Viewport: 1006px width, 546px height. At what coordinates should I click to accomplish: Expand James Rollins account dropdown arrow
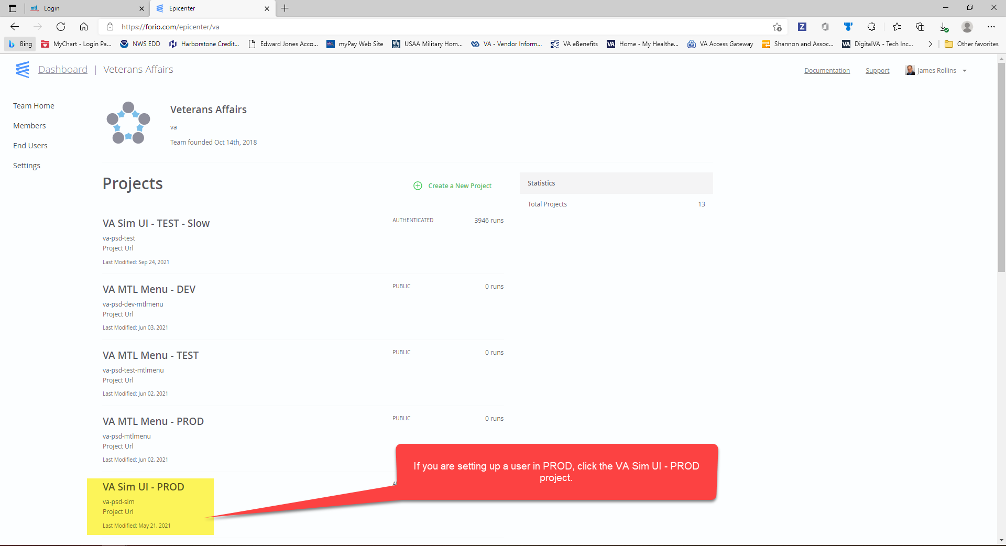pyautogui.click(x=965, y=71)
